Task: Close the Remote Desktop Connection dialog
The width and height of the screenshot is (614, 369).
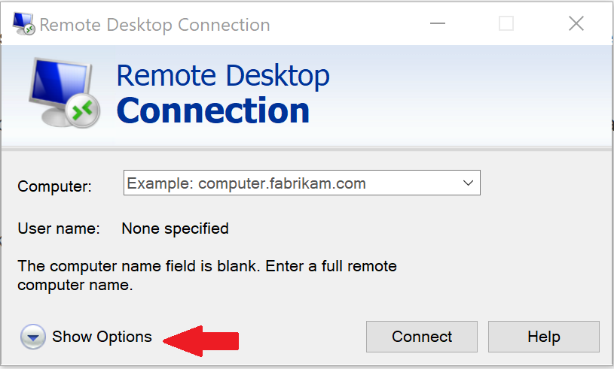Action: (576, 24)
